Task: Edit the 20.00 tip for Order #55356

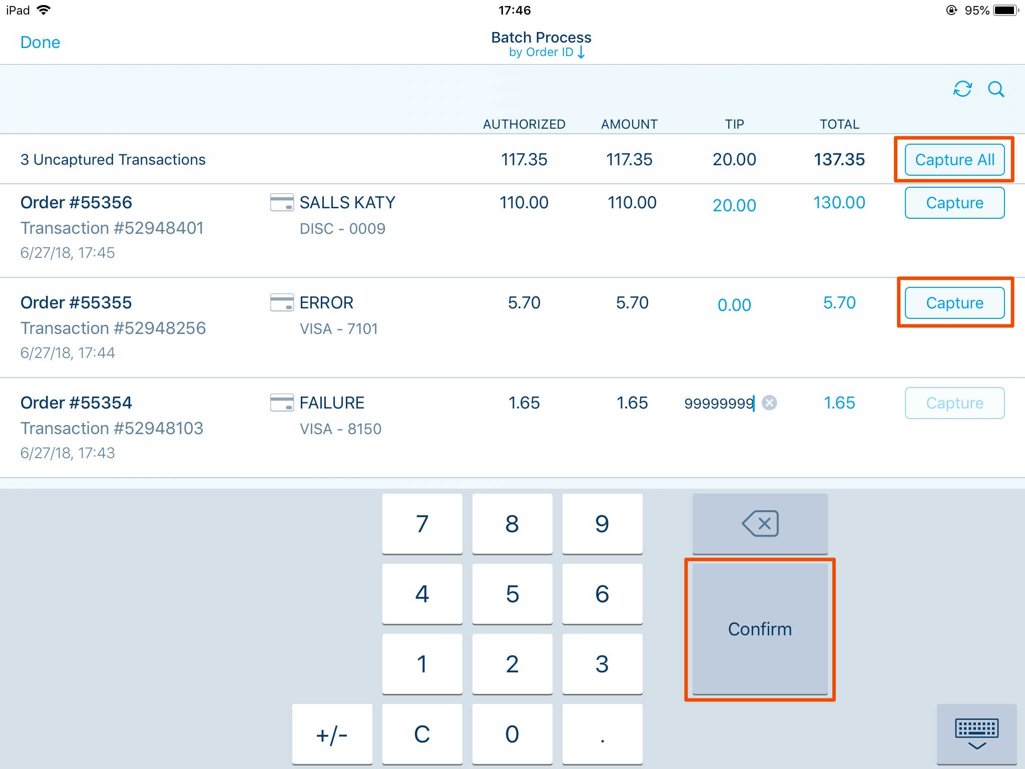Action: pyautogui.click(x=734, y=205)
